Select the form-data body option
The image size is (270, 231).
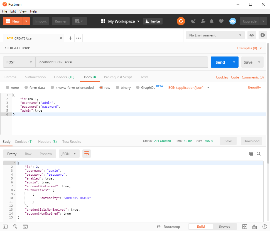point(26,87)
